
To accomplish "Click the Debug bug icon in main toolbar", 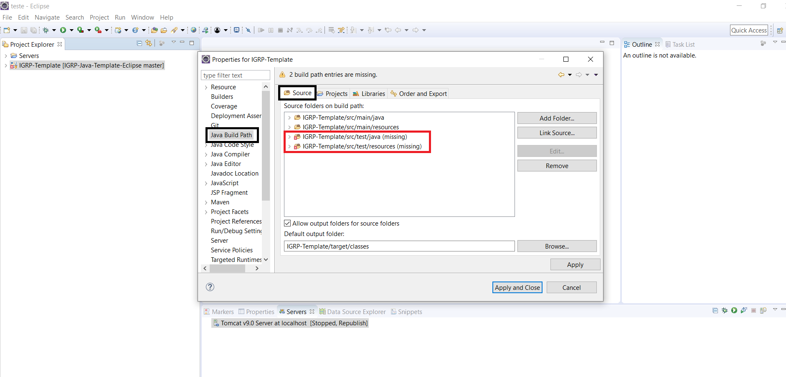I will pos(46,30).
